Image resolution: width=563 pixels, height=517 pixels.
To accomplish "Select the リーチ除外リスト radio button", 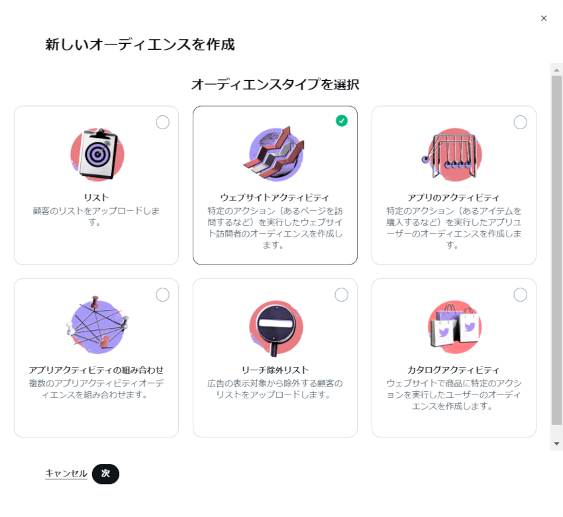I will tap(342, 294).
